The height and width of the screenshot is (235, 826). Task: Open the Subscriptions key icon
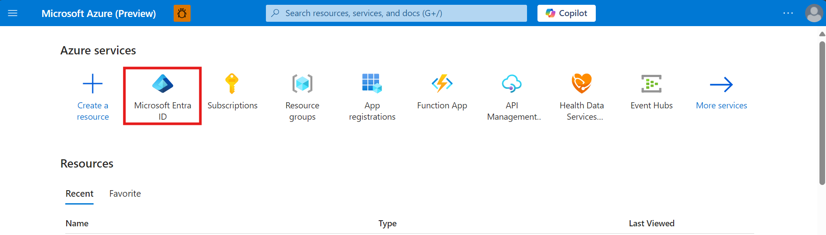pos(232,84)
